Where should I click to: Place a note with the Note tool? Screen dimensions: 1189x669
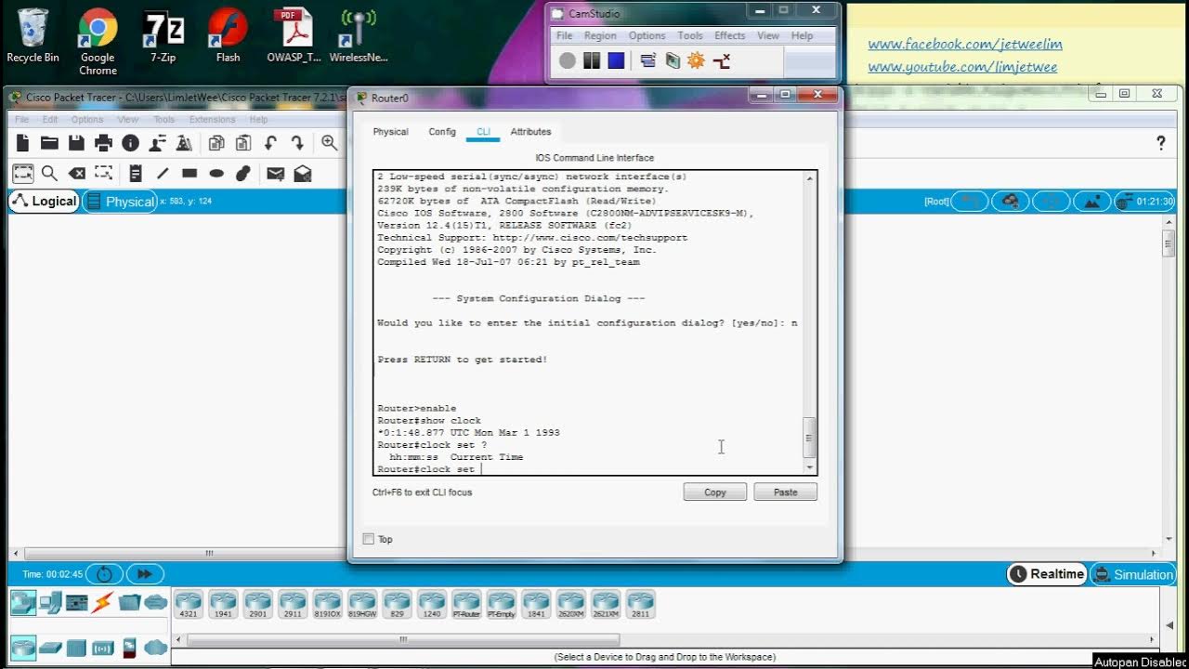(136, 174)
